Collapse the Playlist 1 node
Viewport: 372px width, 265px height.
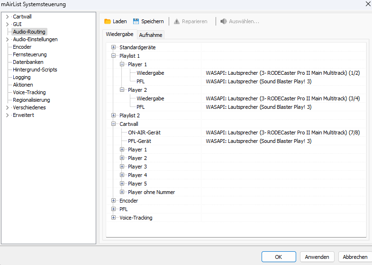pyautogui.click(x=114, y=56)
